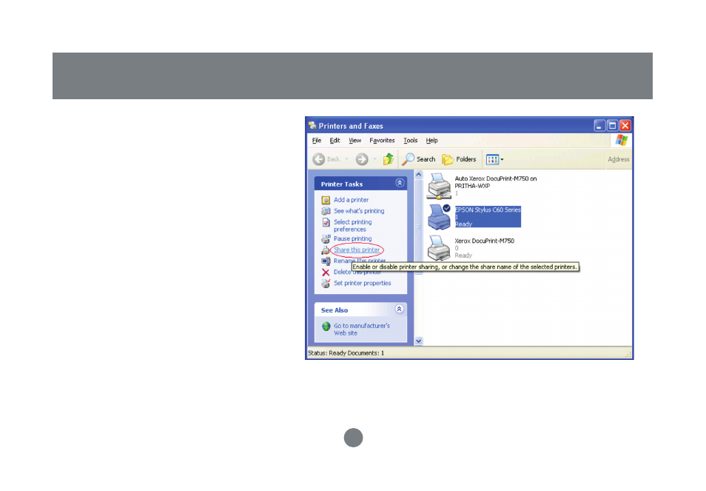Close the Printers and Faxes window
Viewport: 706px width, 491px height.
pos(625,126)
